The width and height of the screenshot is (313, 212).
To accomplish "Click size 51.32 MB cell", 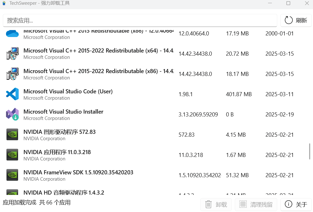I will [237, 175].
